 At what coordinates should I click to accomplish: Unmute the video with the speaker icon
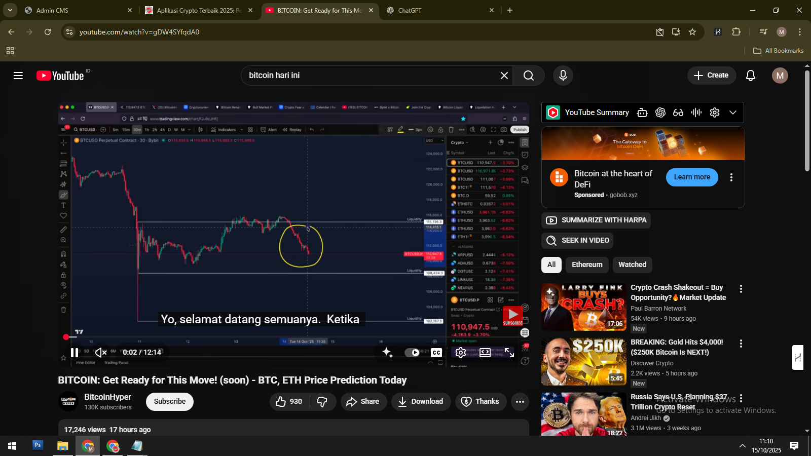[x=101, y=353]
